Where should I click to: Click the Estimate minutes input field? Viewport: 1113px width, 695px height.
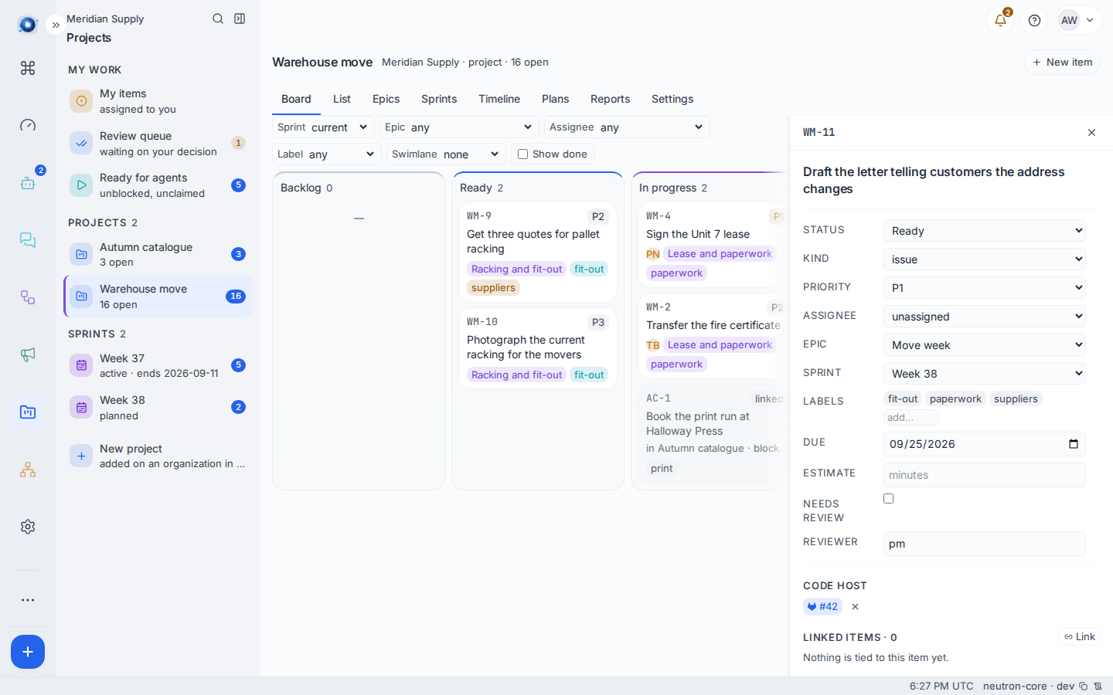pyautogui.click(x=985, y=475)
